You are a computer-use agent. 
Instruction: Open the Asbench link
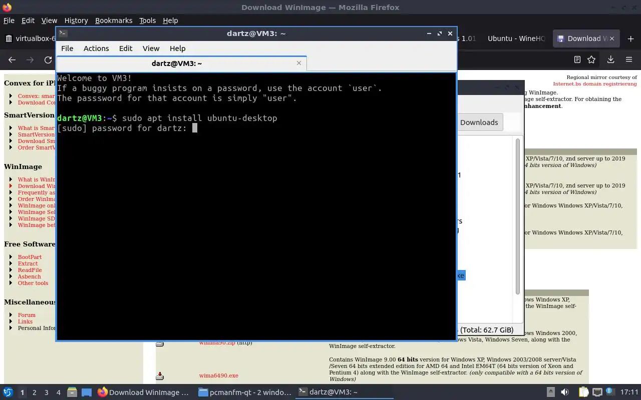coord(29,276)
